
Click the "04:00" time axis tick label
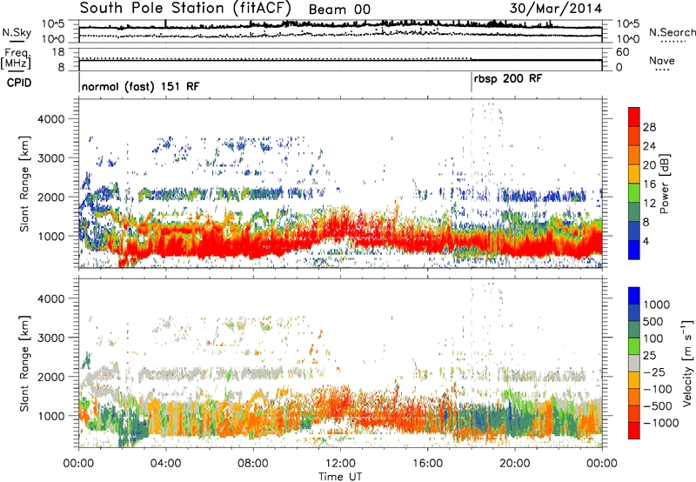[166, 464]
